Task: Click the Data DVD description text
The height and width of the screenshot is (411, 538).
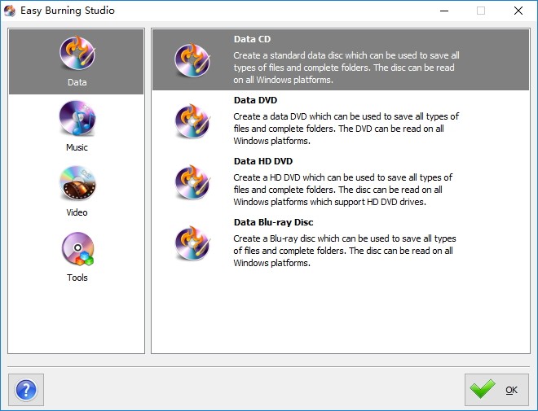Action: 346,129
